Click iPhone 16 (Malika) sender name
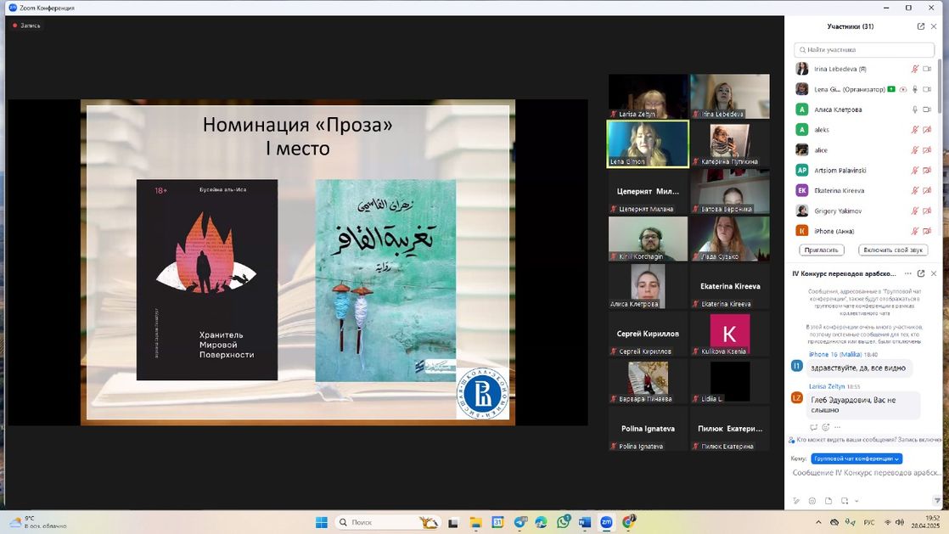The height and width of the screenshot is (534, 949). [834, 354]
